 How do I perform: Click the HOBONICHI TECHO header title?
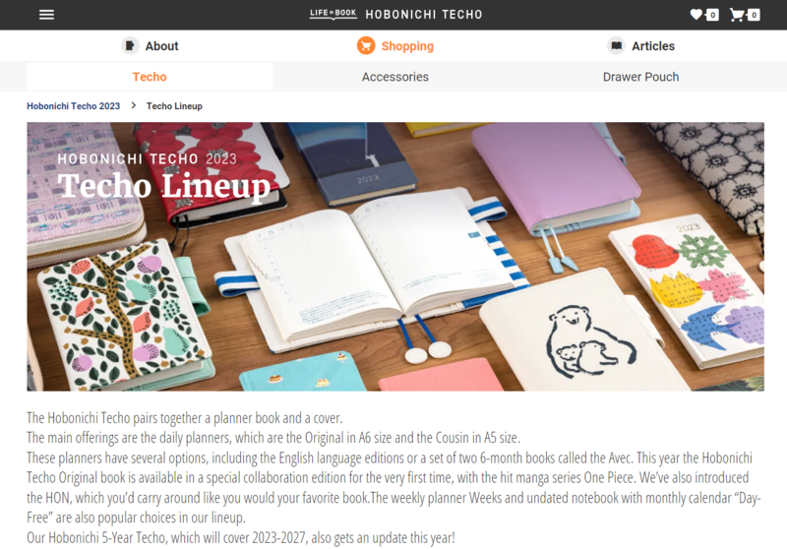coord(424,15)
